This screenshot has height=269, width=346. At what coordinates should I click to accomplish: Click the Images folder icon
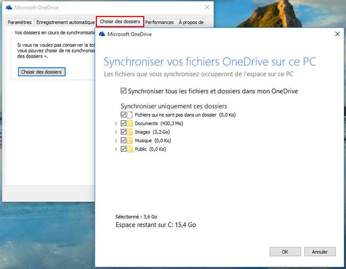coord(130,132)
